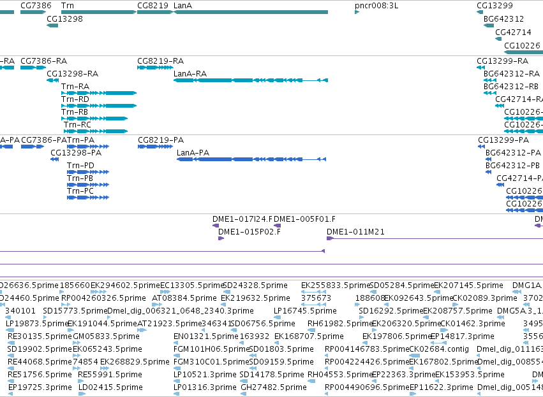543x397 pixels.
Task: Open the FGM310C01.5prime EST label
Action: click(x=211, y=362)
